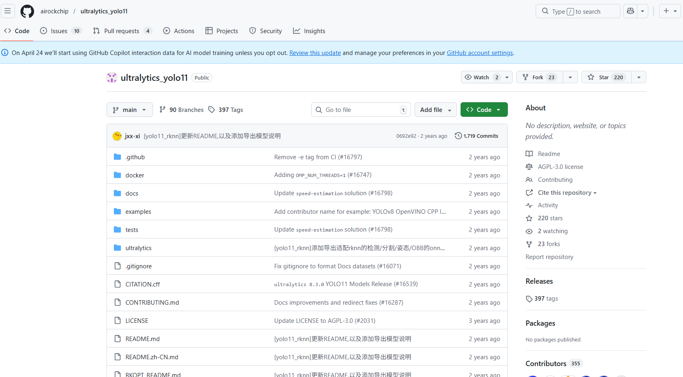Open commit 0692e92 details
The width and height of the screenshot is (683, 377).
[406, 136]
